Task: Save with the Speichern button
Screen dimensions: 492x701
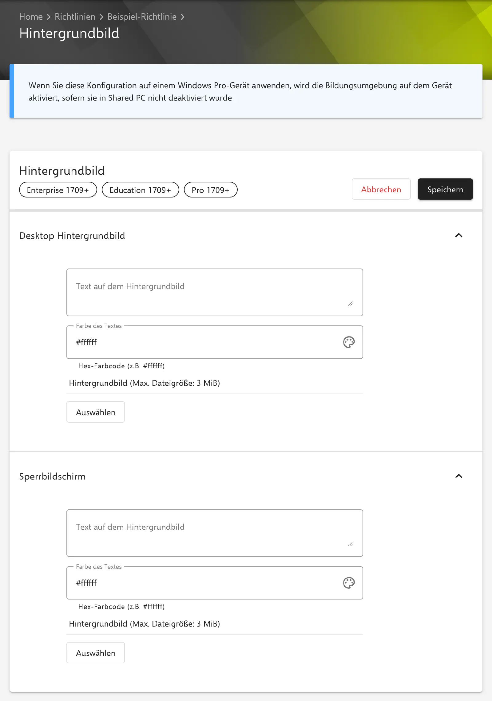Action: coord(445,189)
